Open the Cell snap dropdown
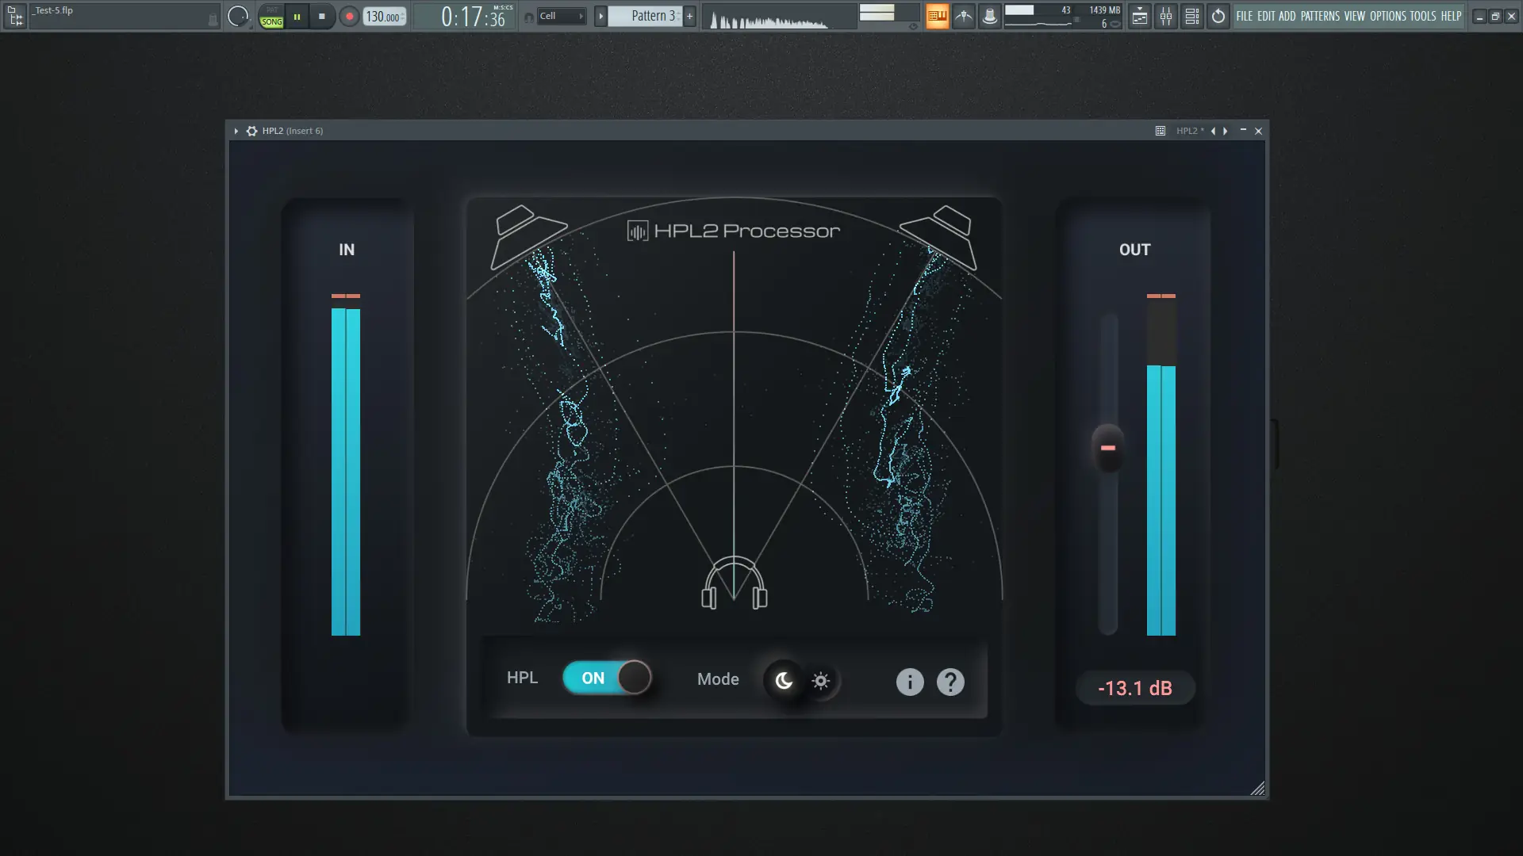 561,16
